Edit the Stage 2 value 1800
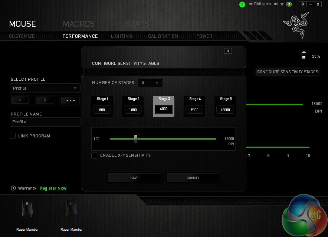Screen dimensions: 328x237 tap(133, 110)
